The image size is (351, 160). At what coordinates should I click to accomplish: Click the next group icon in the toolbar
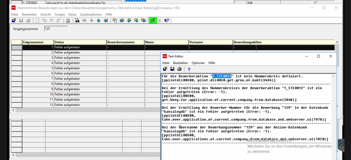click(x=136, y=21)
